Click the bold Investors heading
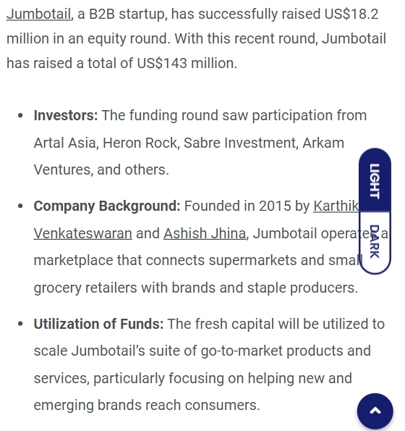Viewport: 405px width, 431px height. 66,115
